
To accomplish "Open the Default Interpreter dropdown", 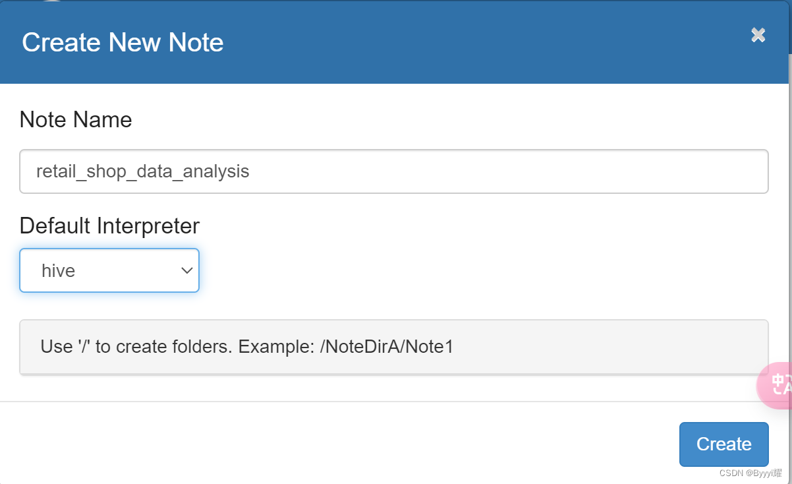I will point(109,270).
